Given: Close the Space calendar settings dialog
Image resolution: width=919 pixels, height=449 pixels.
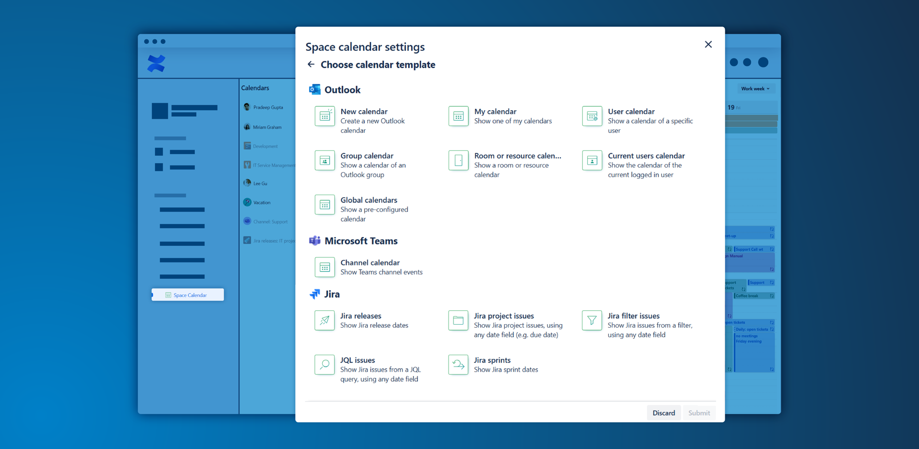Looking at the screenshot, I should tap(708, 44).
